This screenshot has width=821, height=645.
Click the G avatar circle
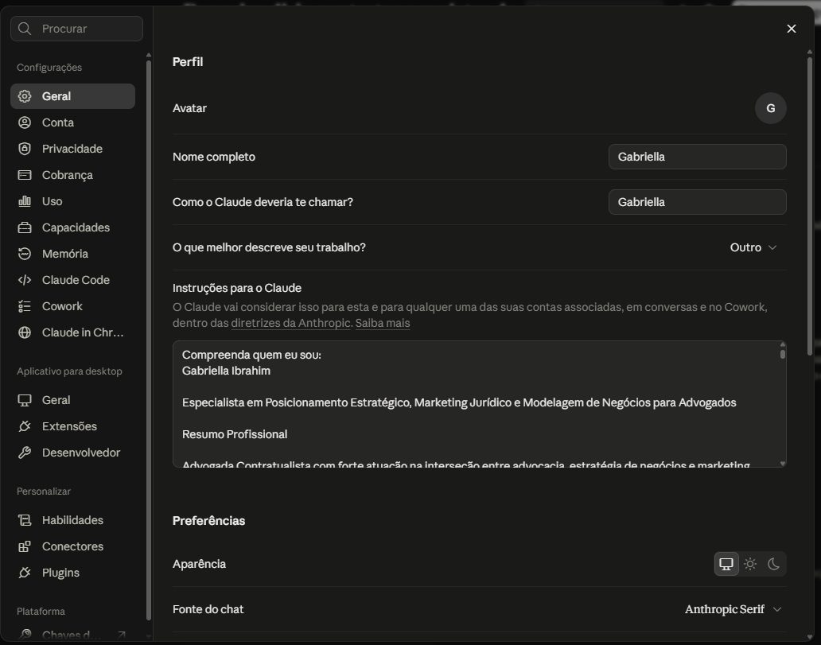pos(770,108)
